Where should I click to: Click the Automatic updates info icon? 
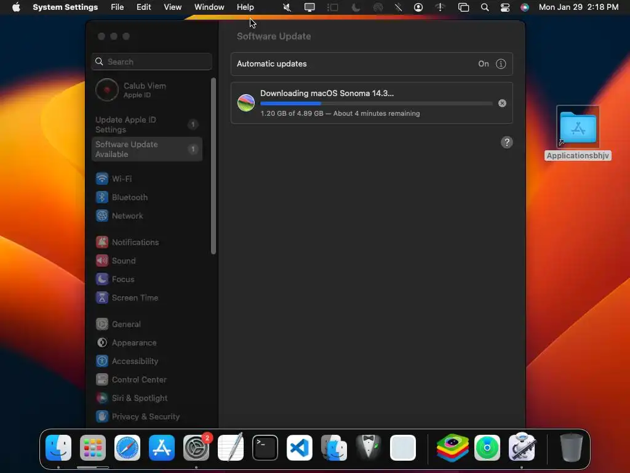[501, 64]
